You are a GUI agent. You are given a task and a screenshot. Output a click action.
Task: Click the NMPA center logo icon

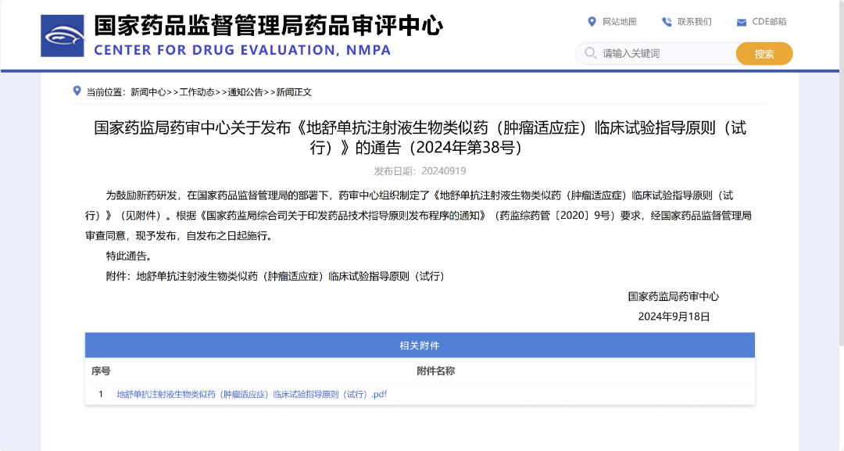(x=62, y=36)
